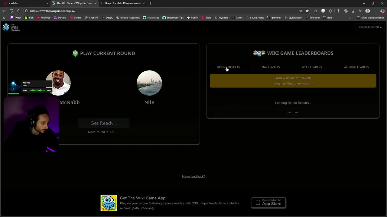
Task: Click the Get Ready button
Action: click(x=103, y=123)
